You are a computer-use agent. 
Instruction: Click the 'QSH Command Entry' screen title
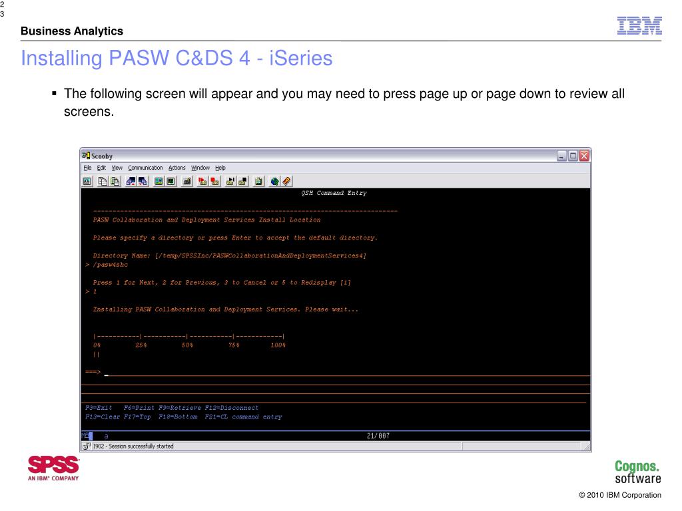(334, 193)
